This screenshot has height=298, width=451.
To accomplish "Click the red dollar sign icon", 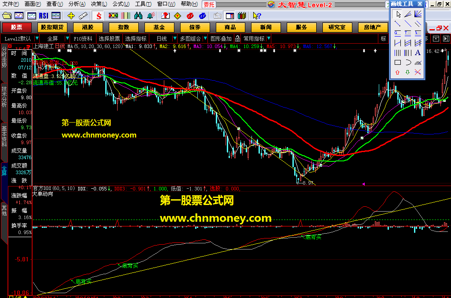I will click(x=99, y=15).
